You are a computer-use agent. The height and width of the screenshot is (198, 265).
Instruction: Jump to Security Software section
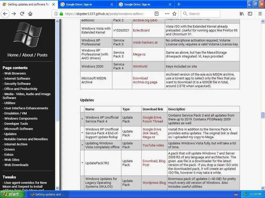pyautogui.click(x=17, y=84)
